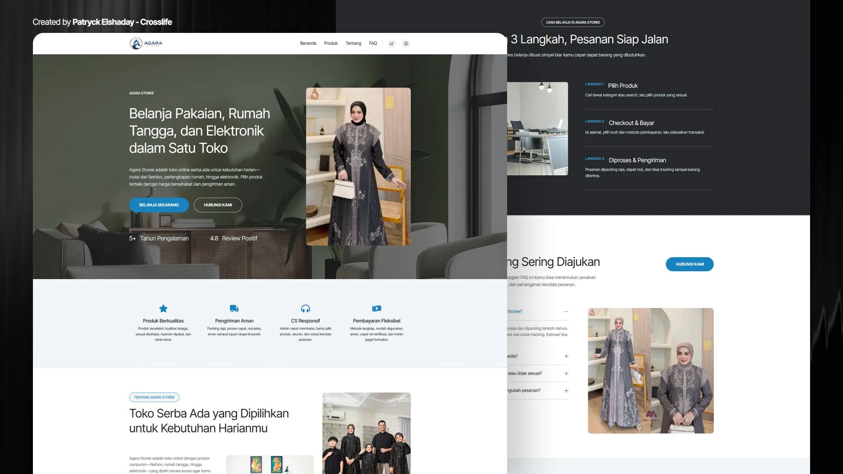Go to Beranda in the navigation
This screenshot has height=474, width=843.
(308, 43)
